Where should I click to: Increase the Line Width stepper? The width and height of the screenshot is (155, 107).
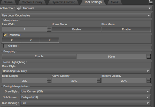(x=49, y=28)
